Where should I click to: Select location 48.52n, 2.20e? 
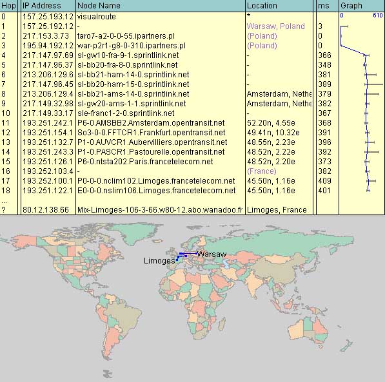point(271,162)
